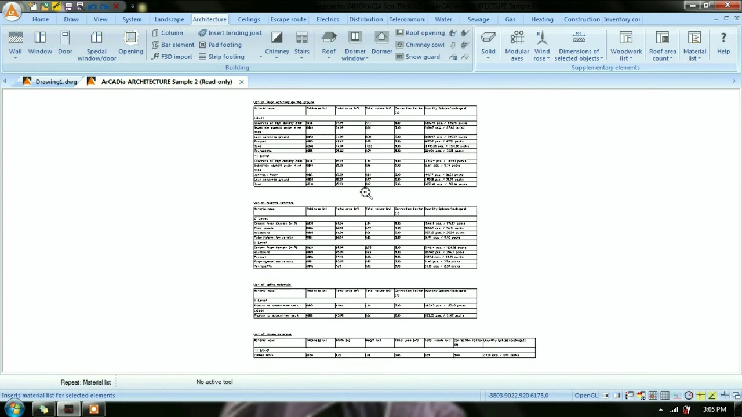
Task: Click the Windows Start button
Action: tap(14, 409)
